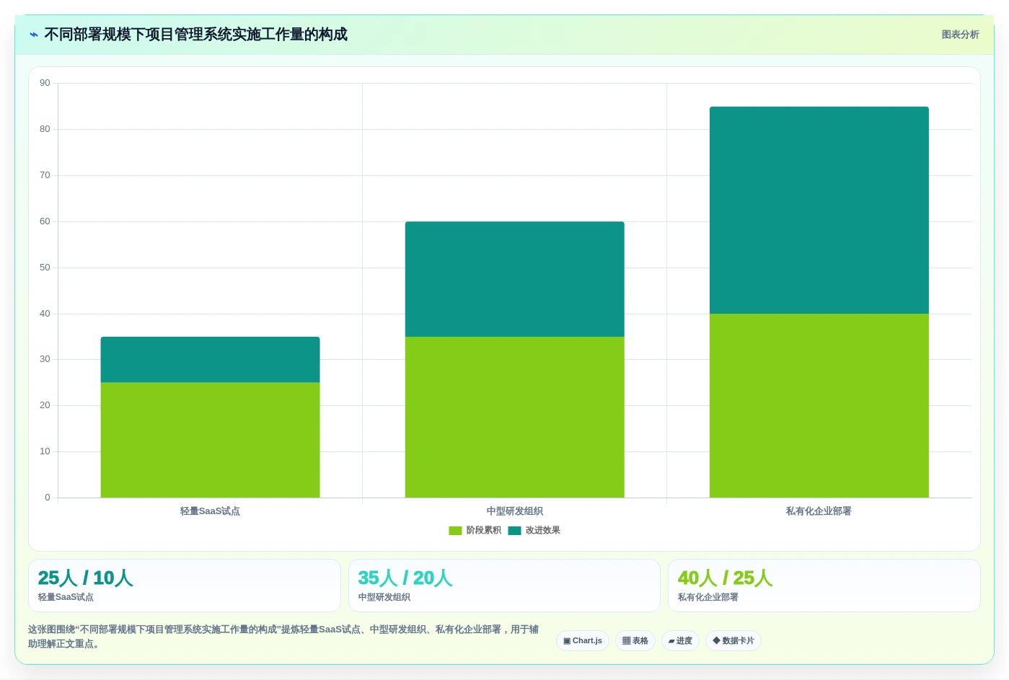Click the 阶段累积 legend label
Viewport: 1009px width, 680px height.
[483, 531]
